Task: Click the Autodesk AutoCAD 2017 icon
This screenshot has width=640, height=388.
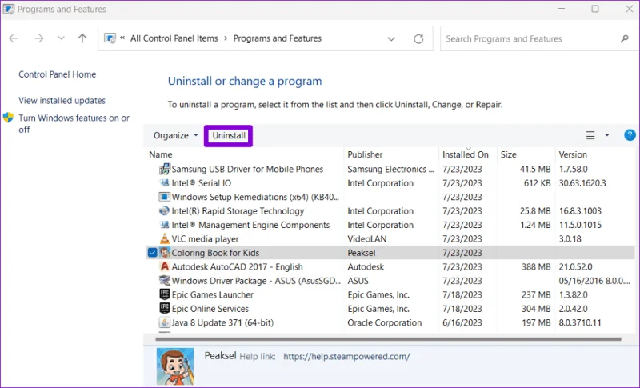Action: [165, 266]
